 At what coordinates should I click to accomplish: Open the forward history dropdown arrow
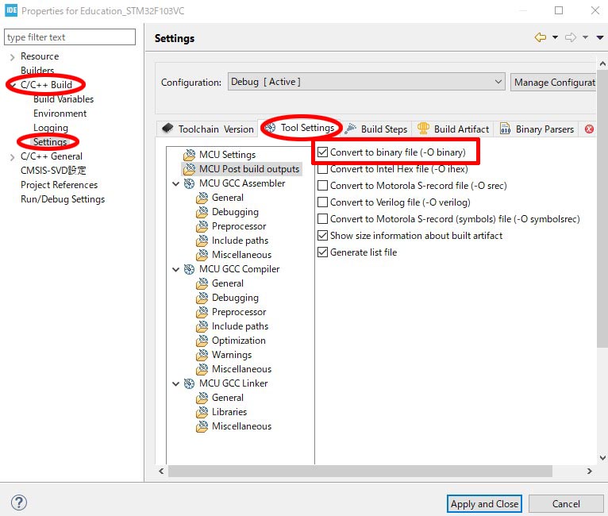coord(585,37)
